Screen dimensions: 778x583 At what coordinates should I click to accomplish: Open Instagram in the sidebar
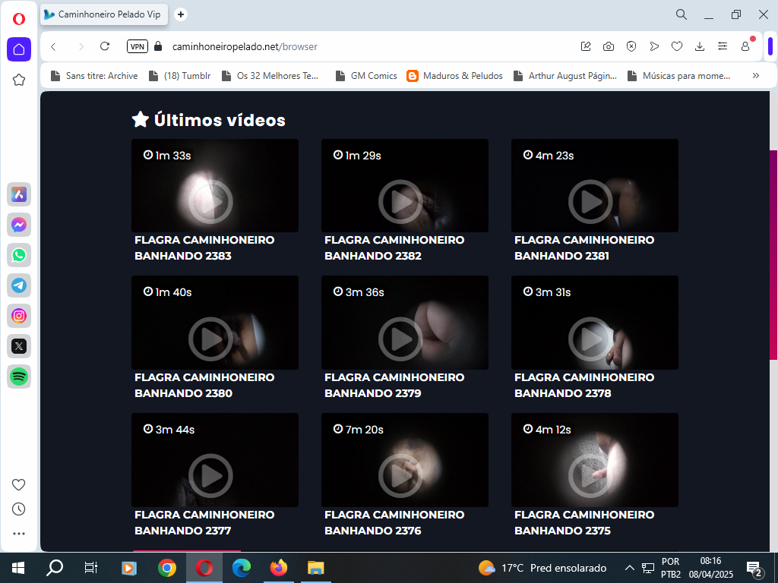(19, 316)
